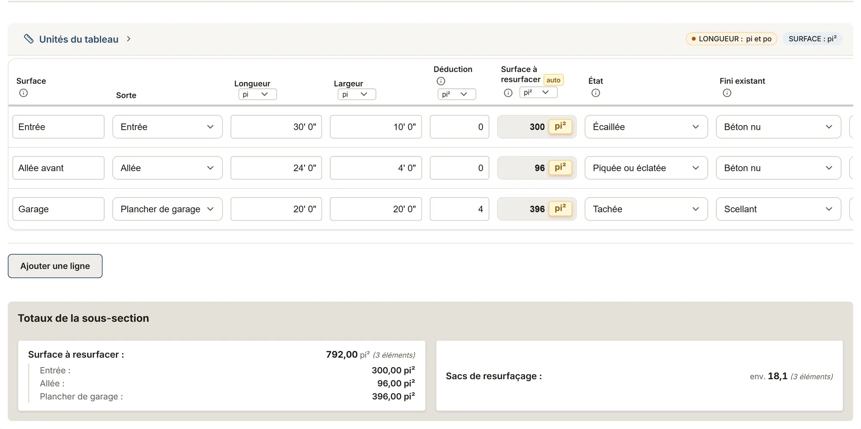Viewport: 861px width, 429px height.
Task: Edit the Allée avant name field
Action: pos(59,168)
